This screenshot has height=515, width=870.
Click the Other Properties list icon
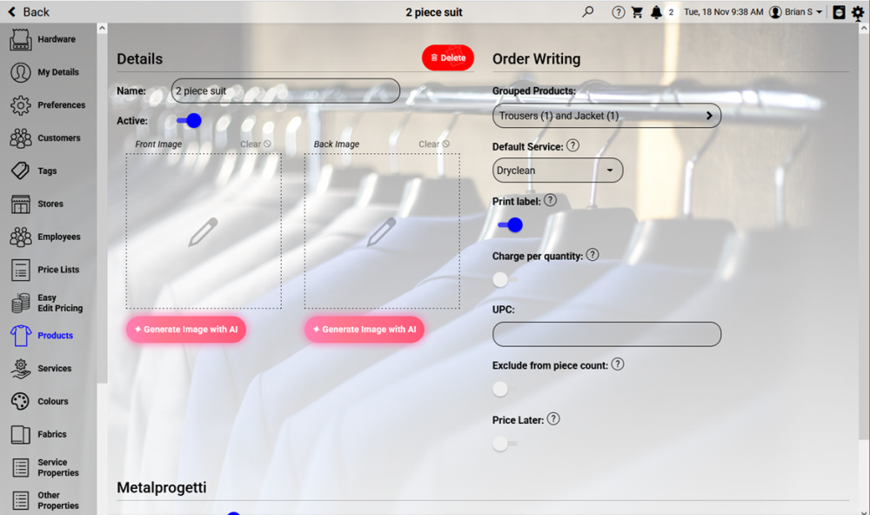tap(21, 500)
